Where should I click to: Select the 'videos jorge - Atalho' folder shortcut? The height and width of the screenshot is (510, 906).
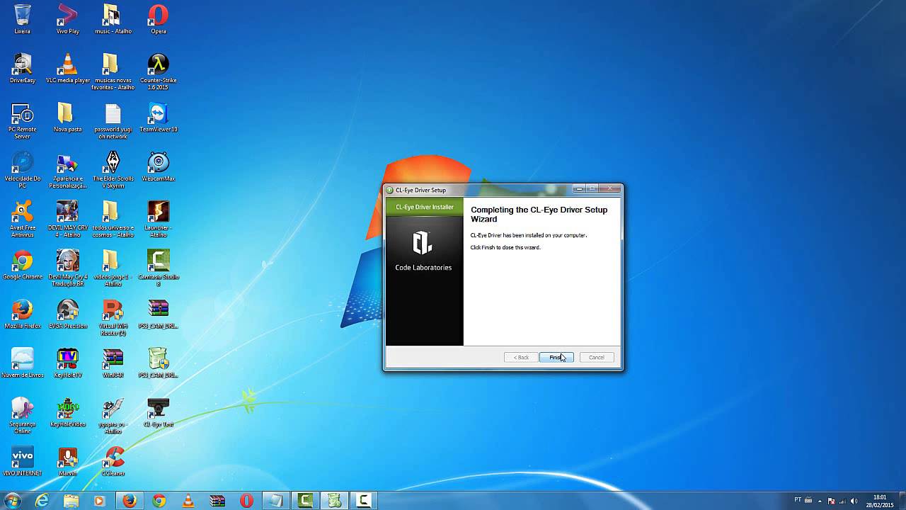point(113,267)
